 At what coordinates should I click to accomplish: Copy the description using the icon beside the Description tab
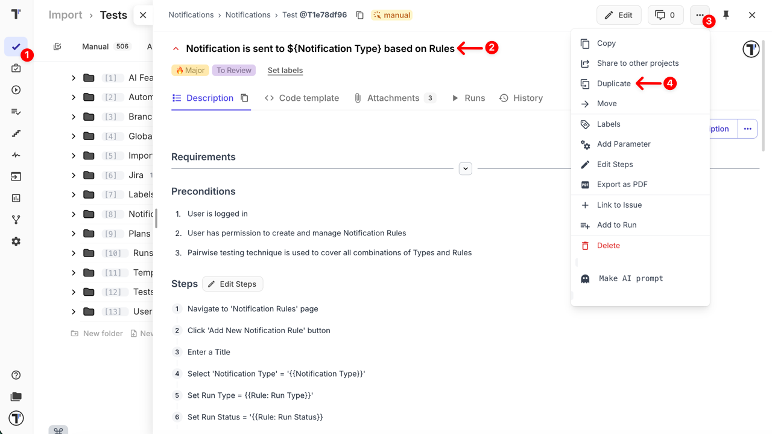point(244,98)
